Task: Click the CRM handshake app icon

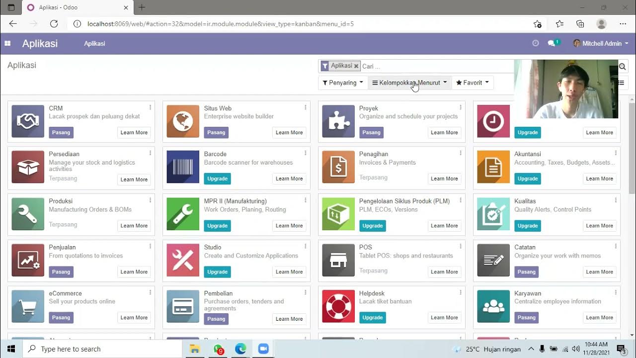Action: click(x=28, y=121)
